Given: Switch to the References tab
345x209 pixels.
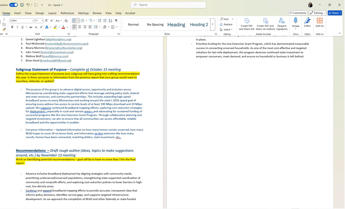Looking at the screenshot, I should point(67,13).
